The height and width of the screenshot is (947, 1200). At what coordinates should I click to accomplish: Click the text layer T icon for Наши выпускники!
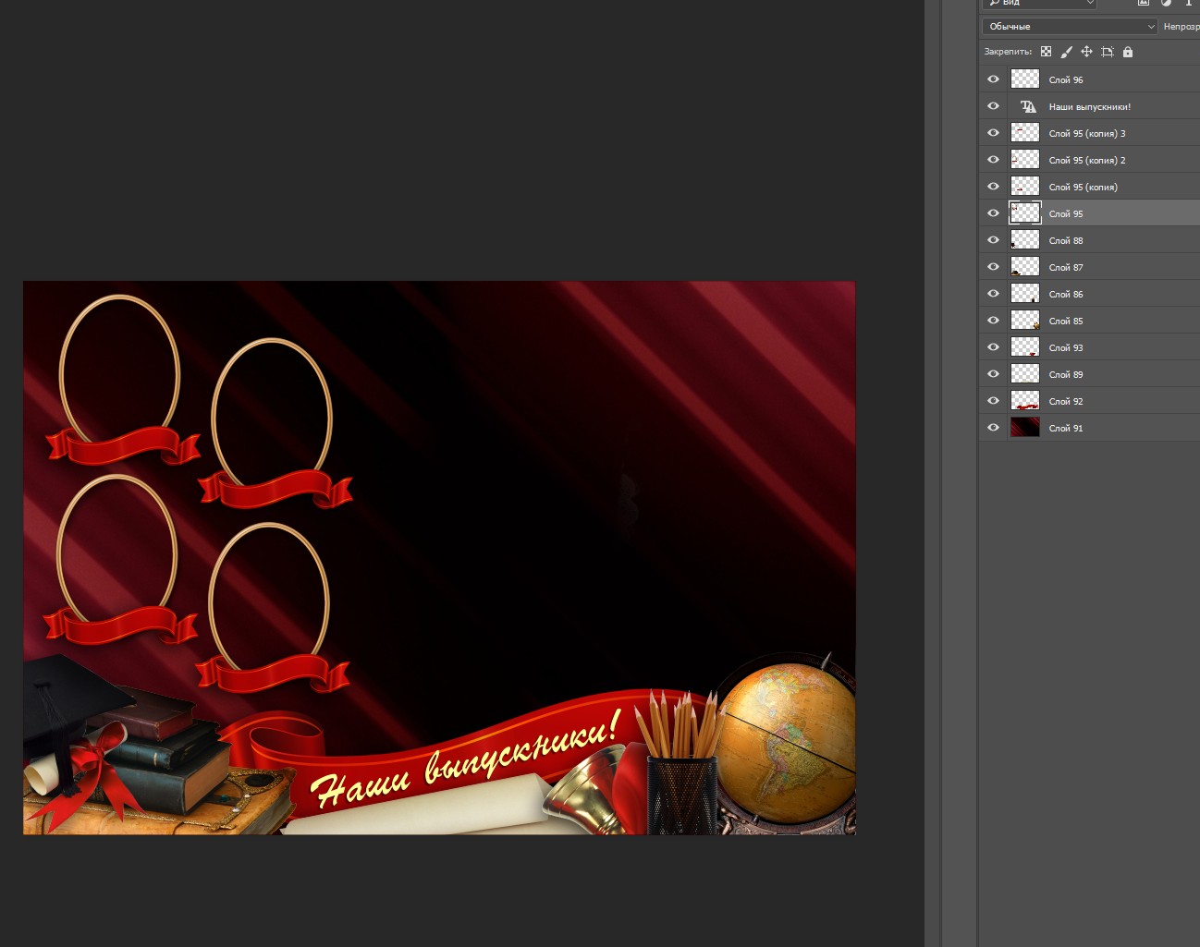click(1027, 106)
